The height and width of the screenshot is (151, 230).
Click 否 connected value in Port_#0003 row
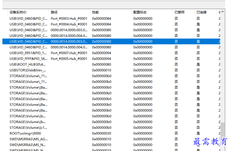[198, 19]
